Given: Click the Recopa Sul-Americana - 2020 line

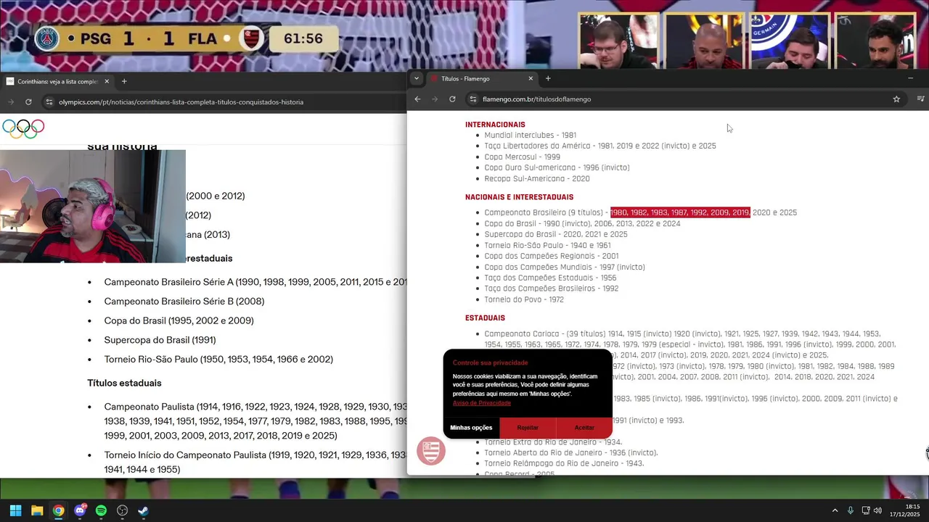Looking at the screenshot, I should coord(537,178).
